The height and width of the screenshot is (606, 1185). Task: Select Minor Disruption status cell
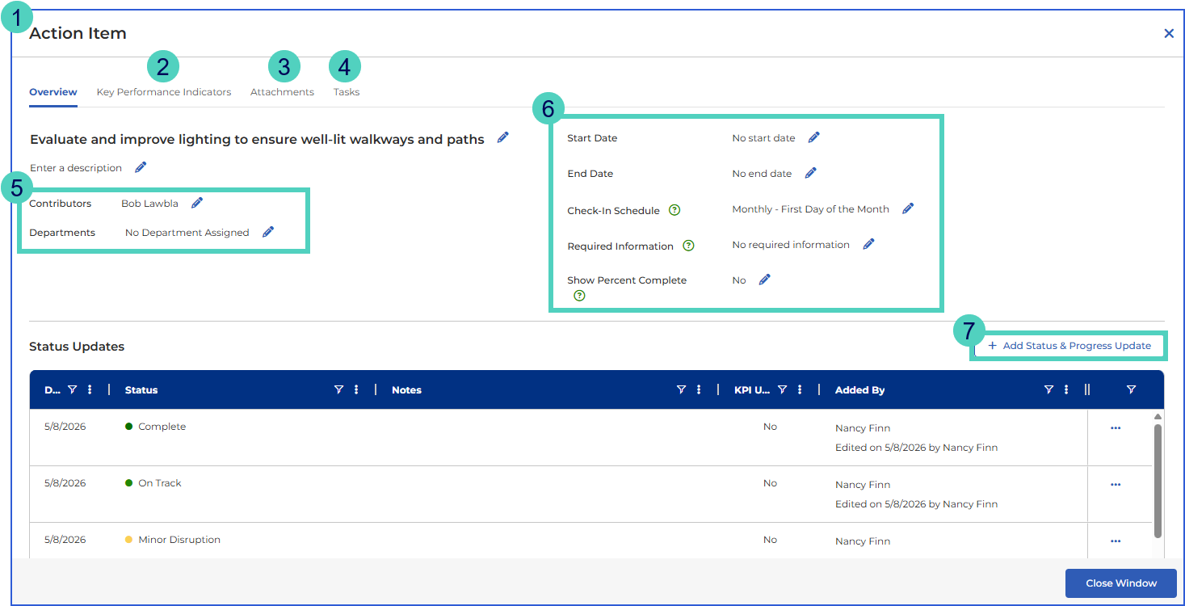pyautogui.click(x=173, y=540)
